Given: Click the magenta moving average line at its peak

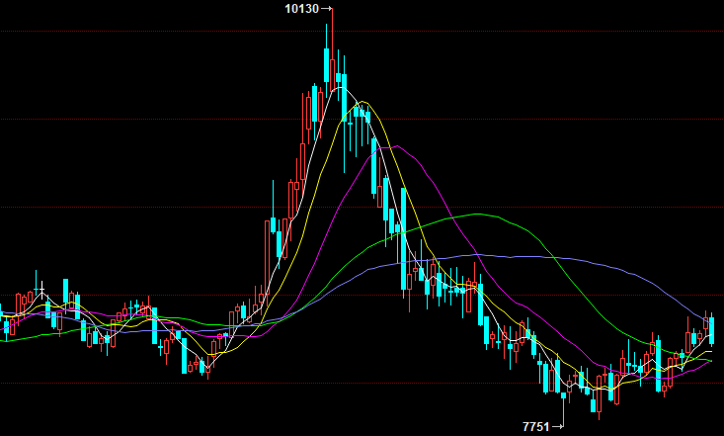Looking at the screenshot, I should point(396,146).
